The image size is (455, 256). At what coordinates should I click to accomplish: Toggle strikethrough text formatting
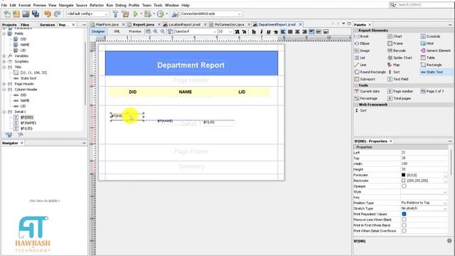tap(276, 31)
